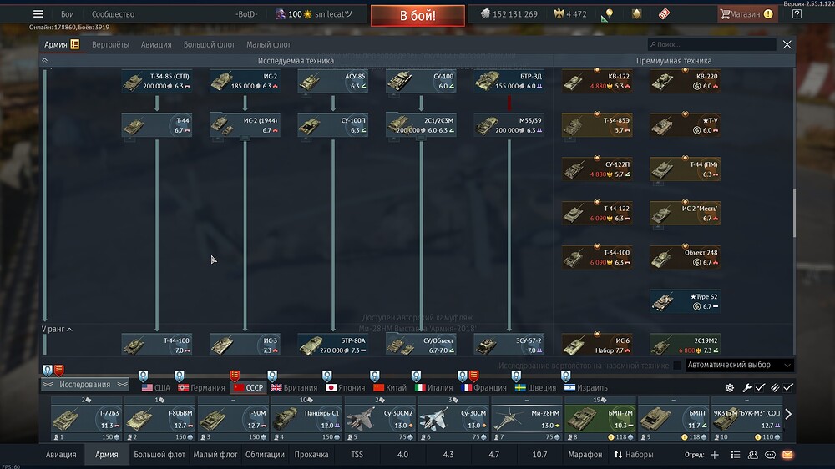This screenshot has height=469, width=835.
Task: Collapse the V ранг section
Action: pos(57,329)
